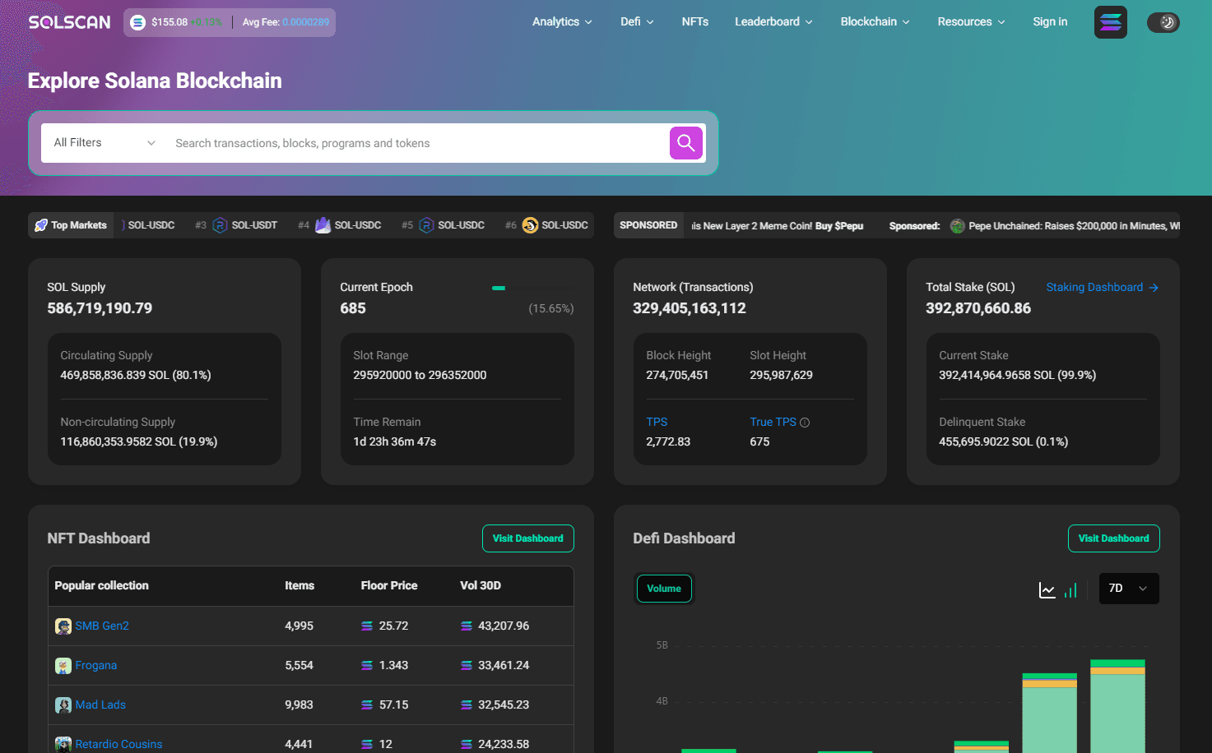
Task: Click the Pepe Unchained sponsored headline
Action: [x=1074, y=226]
